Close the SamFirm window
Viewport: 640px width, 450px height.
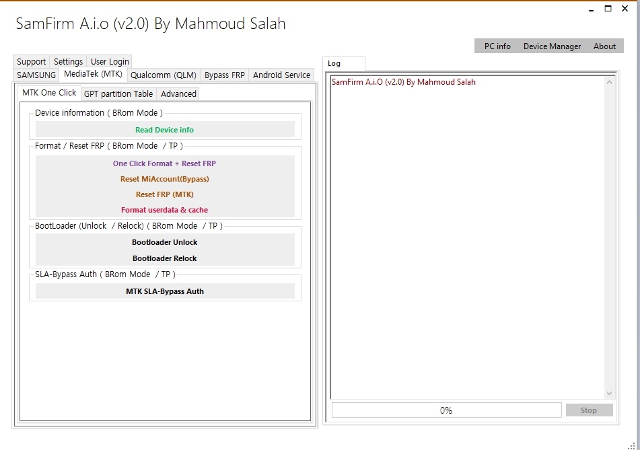(625, 9)
